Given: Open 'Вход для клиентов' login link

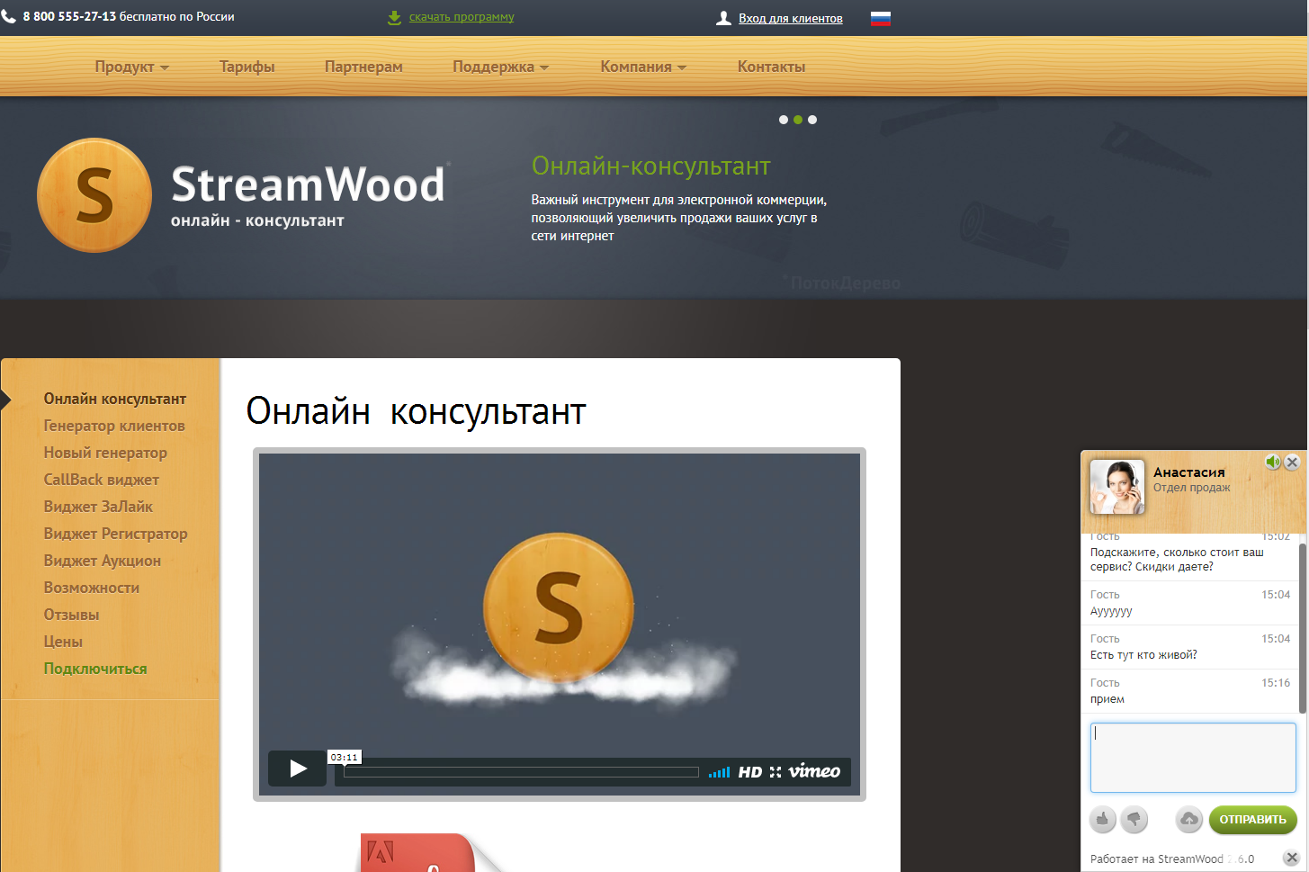Looking at the screenshot, I should tap(791, 18).
